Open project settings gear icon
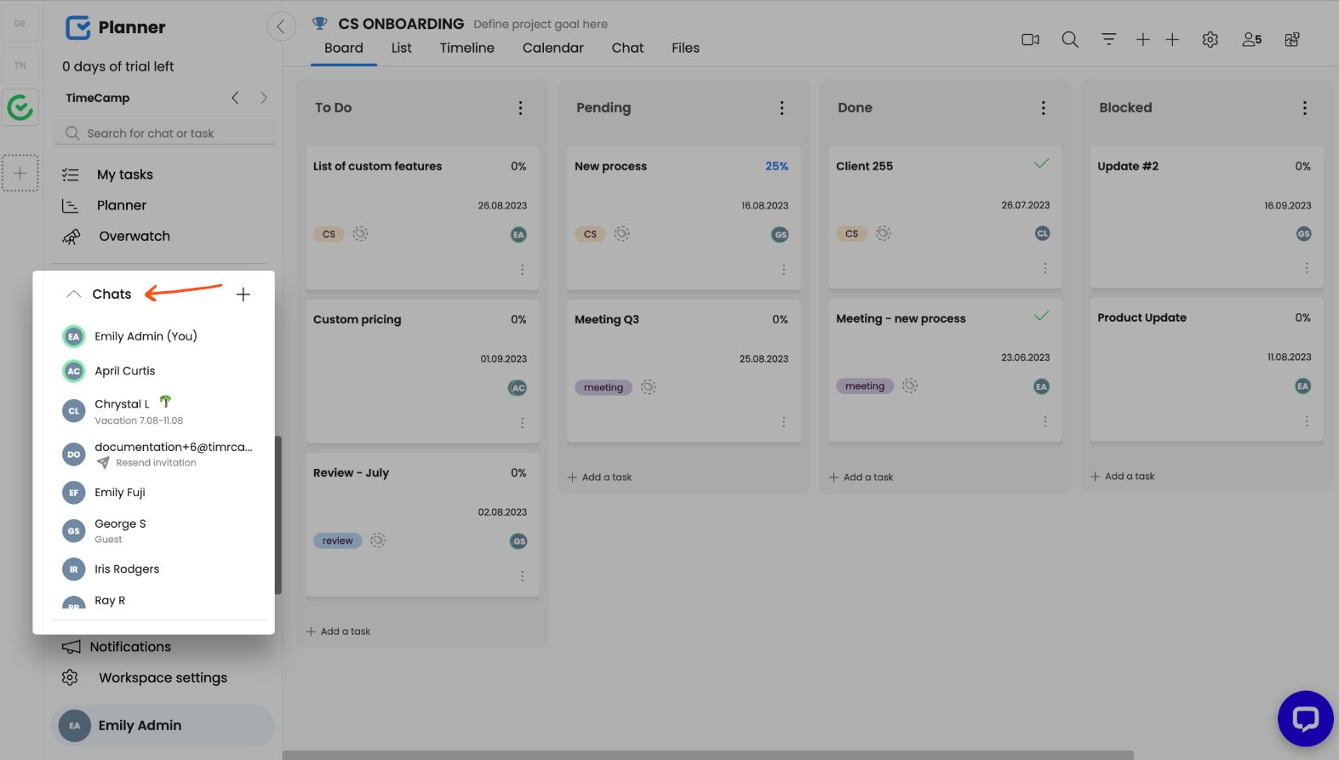1339x760 pixels. point(1210,39)
